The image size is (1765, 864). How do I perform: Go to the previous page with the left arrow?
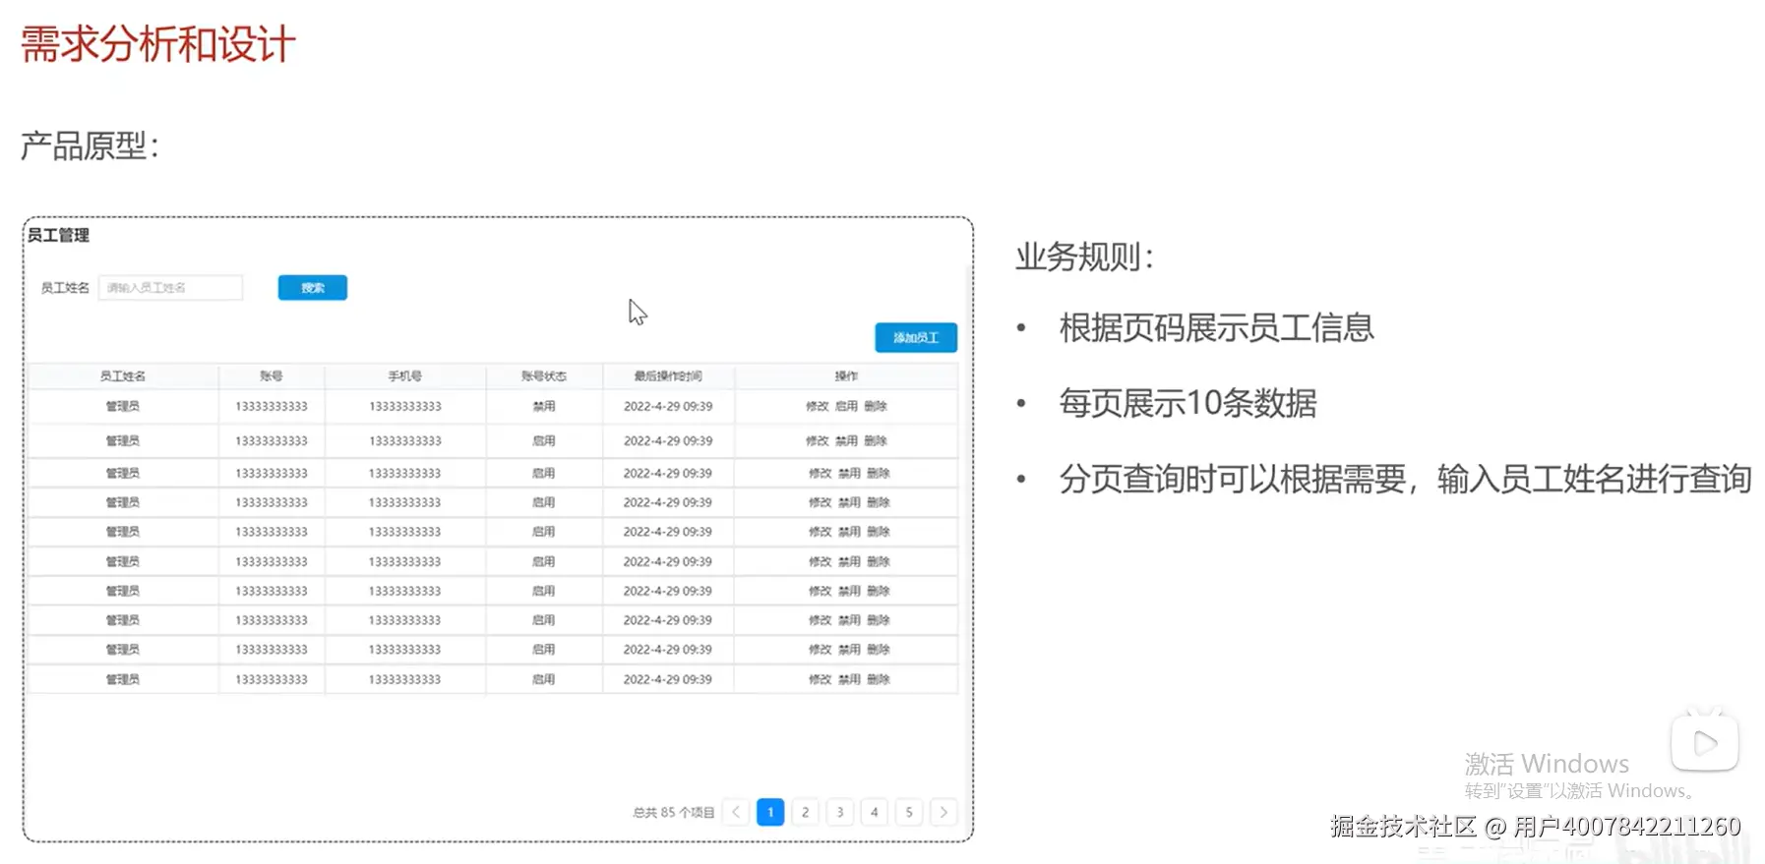(x=736, y=812)
